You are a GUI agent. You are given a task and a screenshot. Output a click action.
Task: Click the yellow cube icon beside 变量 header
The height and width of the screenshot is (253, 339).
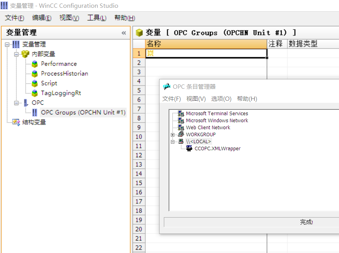(x=139, y=33)
